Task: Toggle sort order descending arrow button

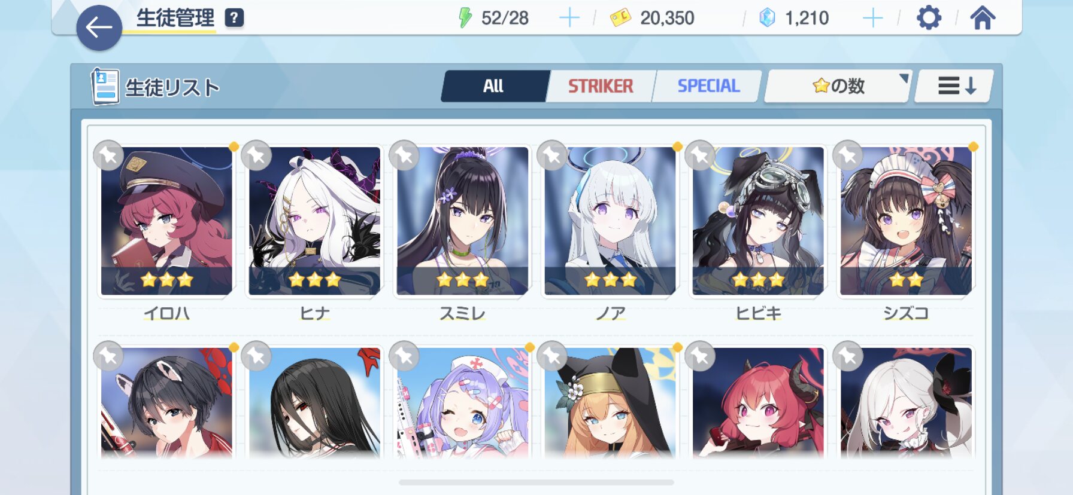Action: click(x=954, y=86)
